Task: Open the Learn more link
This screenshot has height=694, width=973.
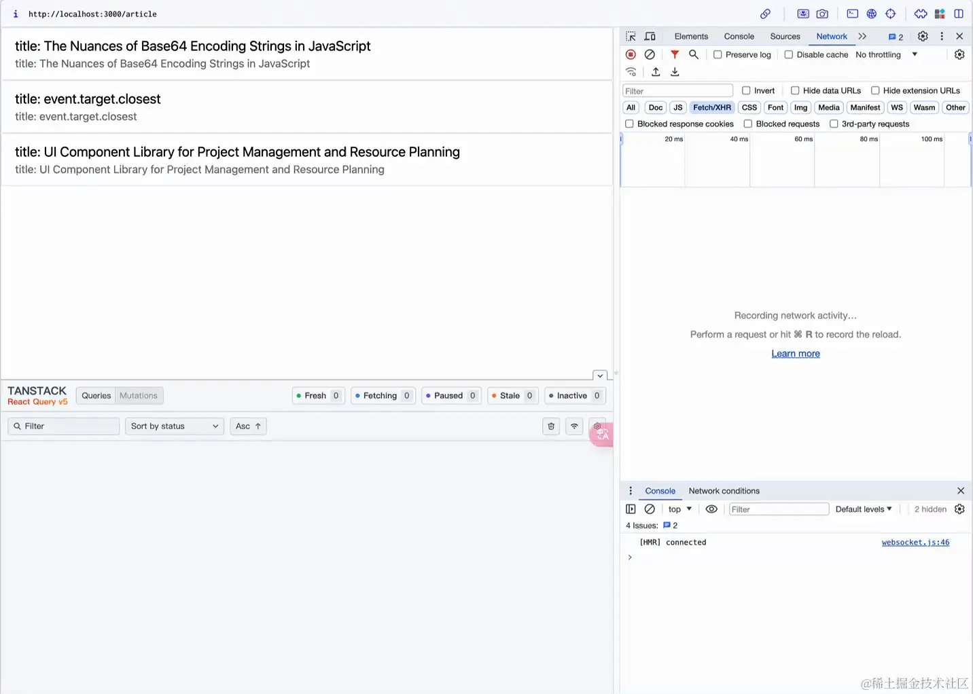Action: (796, 354)
